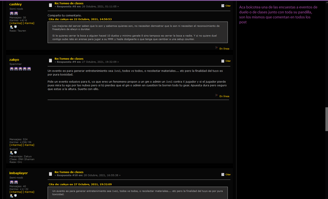
Task: Follow the 'Cita de: zakyo en 22 Octubre' quote link
Action: click(80, 19)
